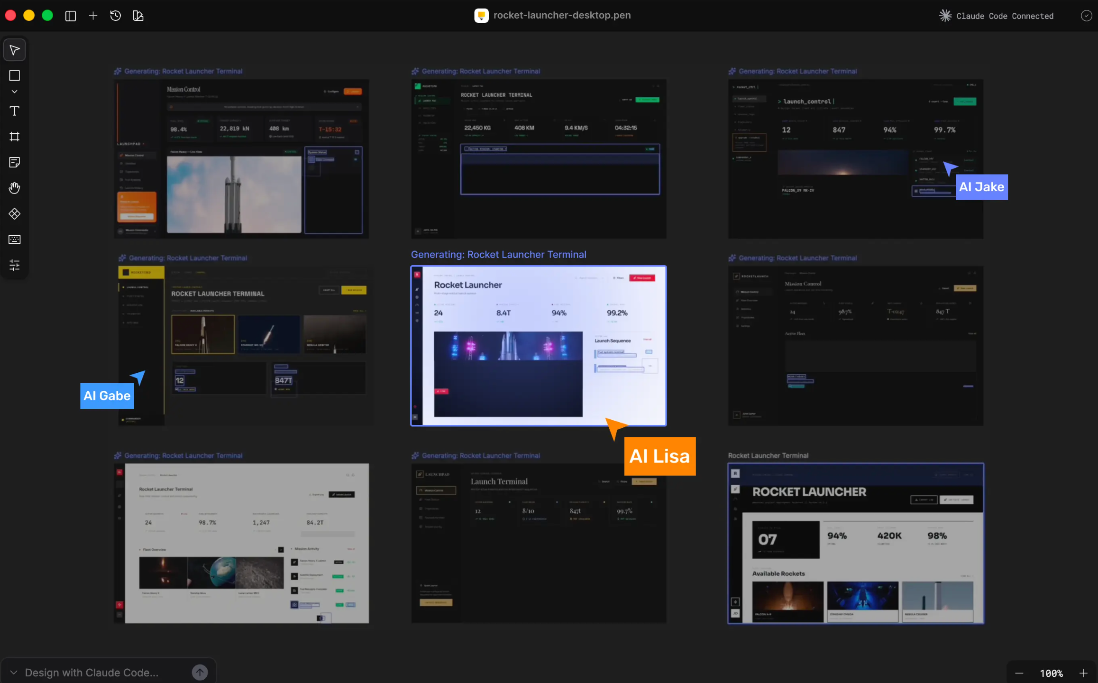1098x683 pixels.
Task: Select the Text tool
Action: [15, 111]
